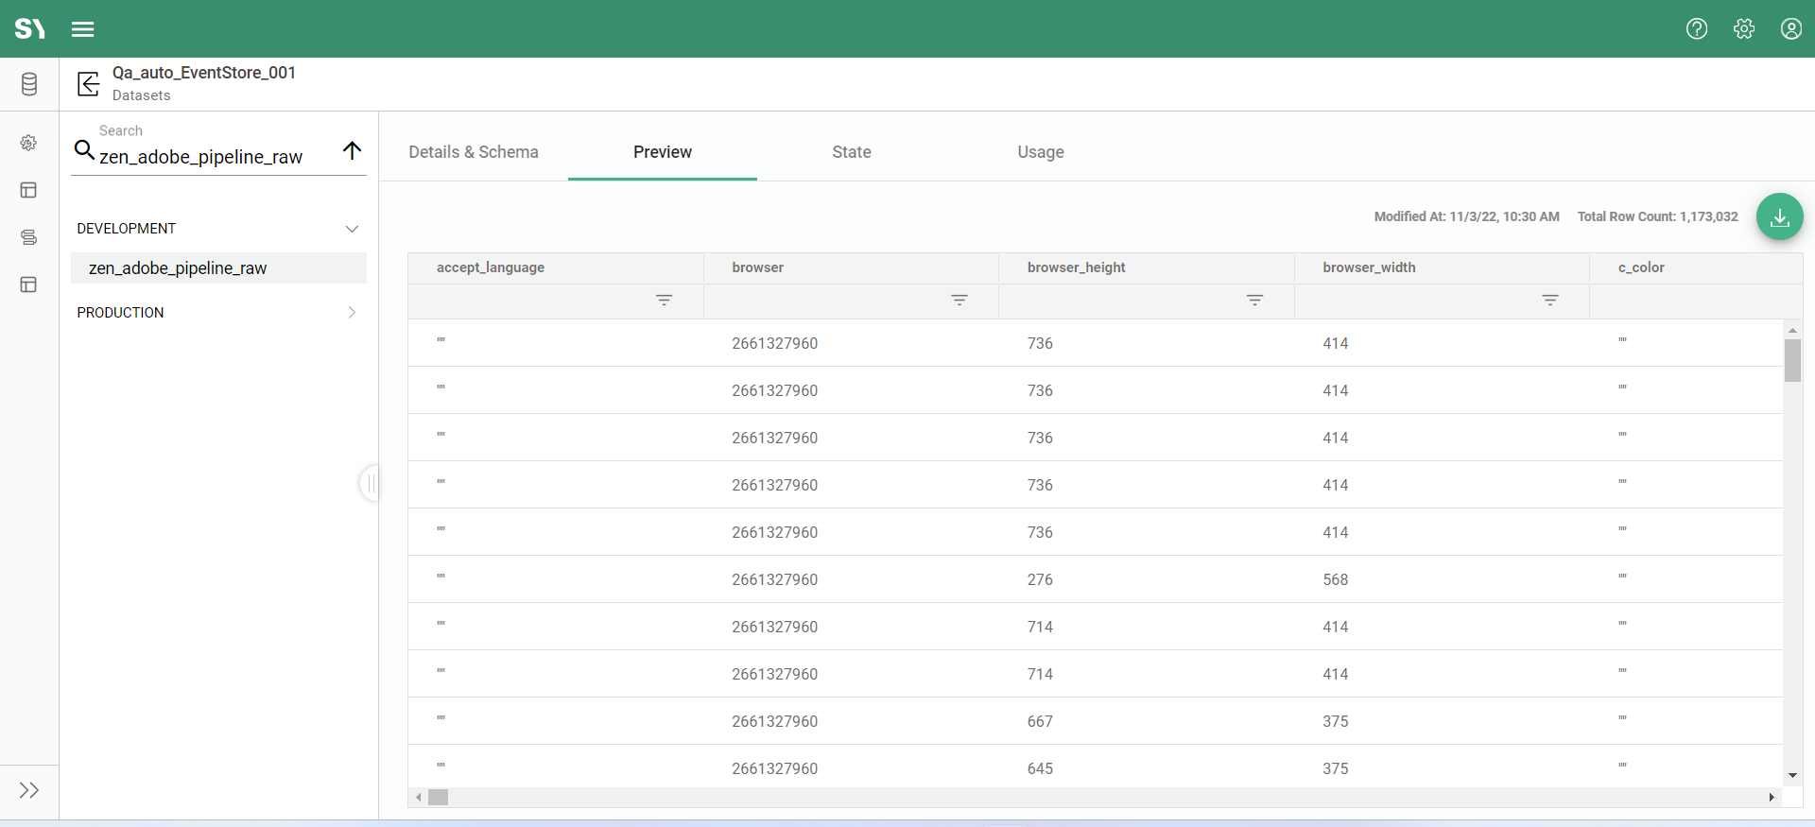Image resolution: width=1815 pixels, height=827 pixels.
Task: Open filter for accept_language column
Action: (664, 301)
